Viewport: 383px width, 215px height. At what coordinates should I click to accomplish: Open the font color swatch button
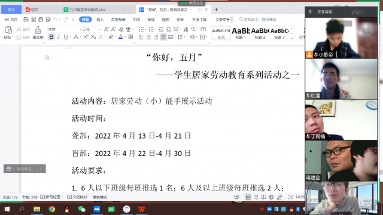point(121,37)
